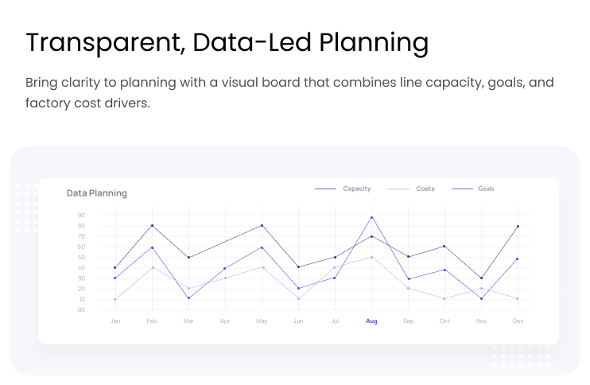Select the highlighted Aug month label
590x385 pixels.
(371, 321)
